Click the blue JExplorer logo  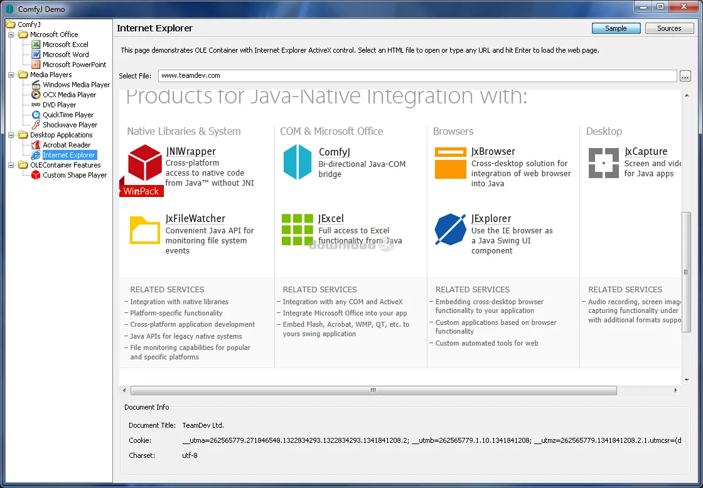450,230
